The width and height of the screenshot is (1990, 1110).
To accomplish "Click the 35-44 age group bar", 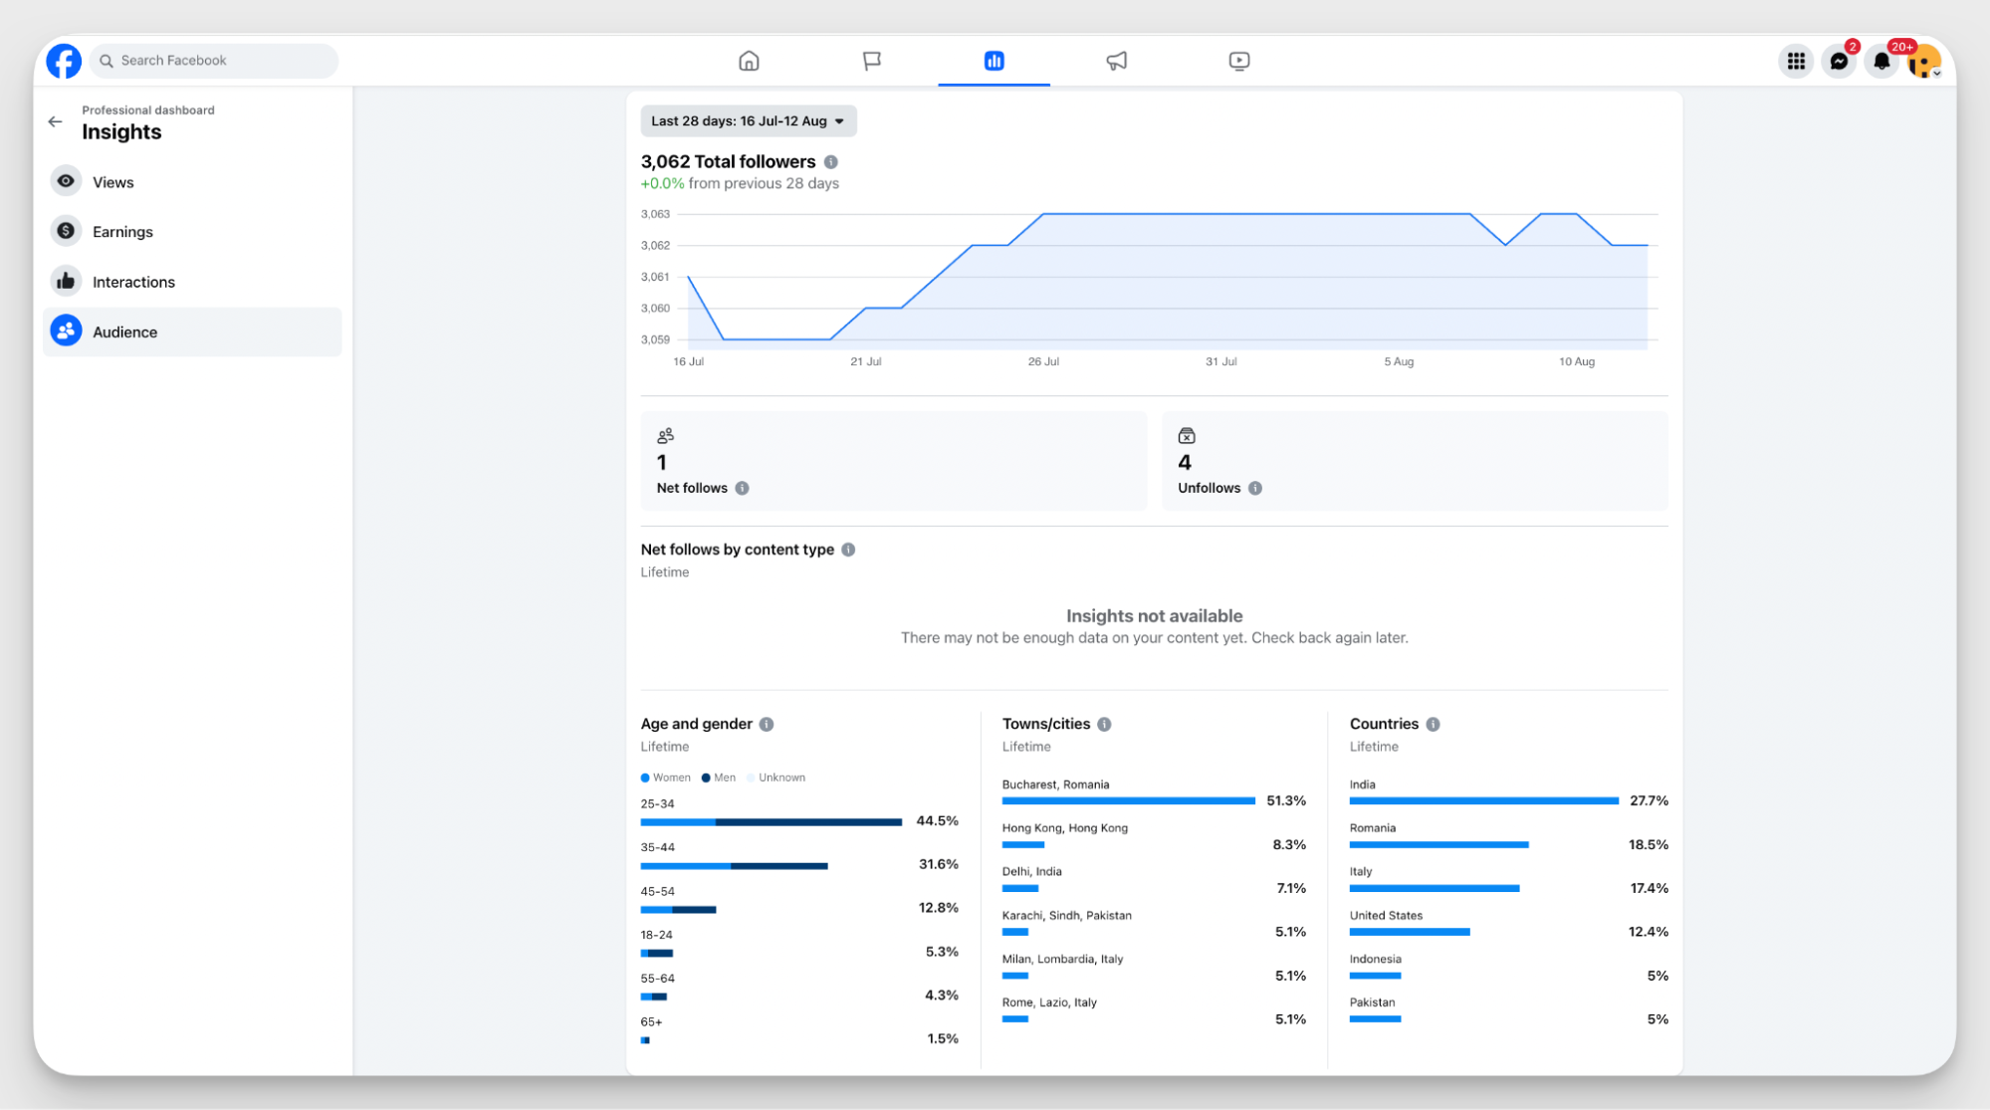I will click(734, 866).
